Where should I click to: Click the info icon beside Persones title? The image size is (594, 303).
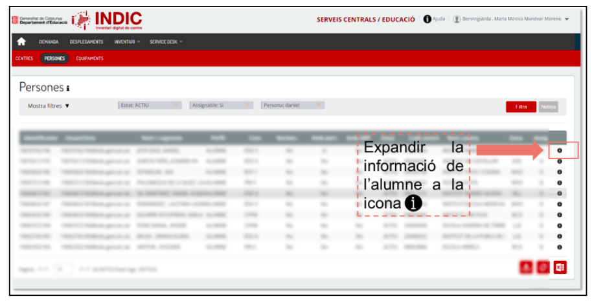[x=68, y=89]
